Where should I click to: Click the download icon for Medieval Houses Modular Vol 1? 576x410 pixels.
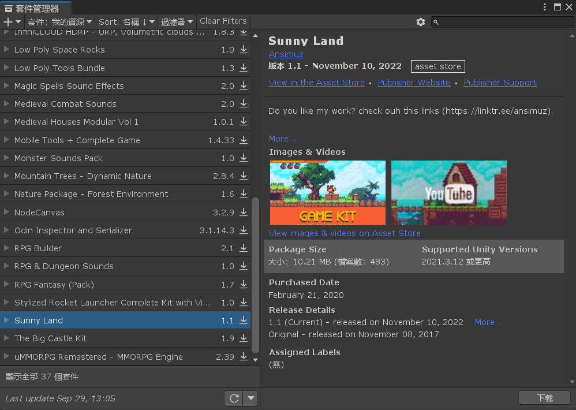244,122
